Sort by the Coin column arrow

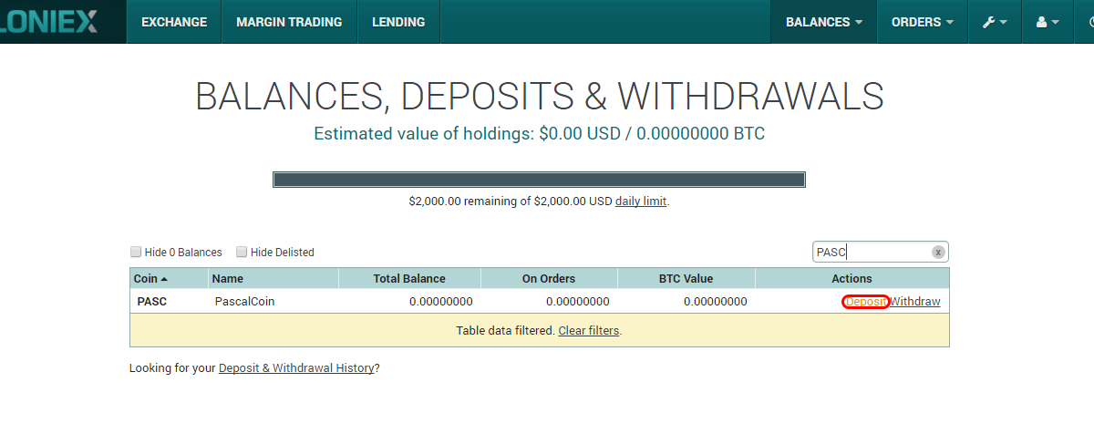click(x=164, y=279)
